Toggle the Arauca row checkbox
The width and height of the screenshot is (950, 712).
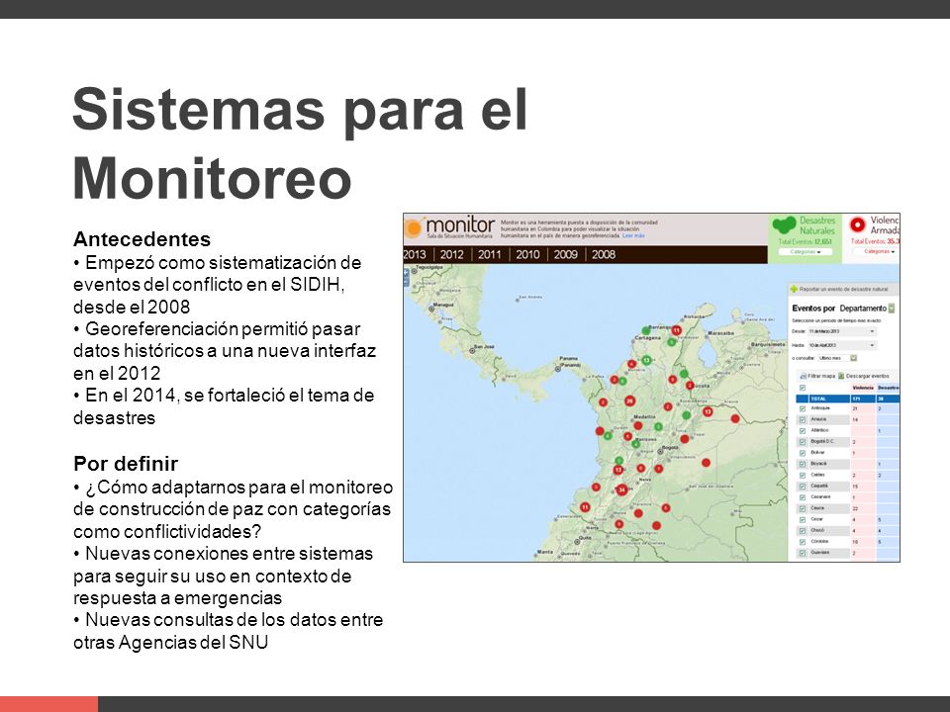[x=803, y=419]
